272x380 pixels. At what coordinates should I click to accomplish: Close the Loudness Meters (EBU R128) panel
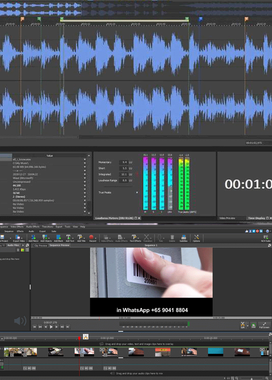pyautogui.click(x=140, y=218)
